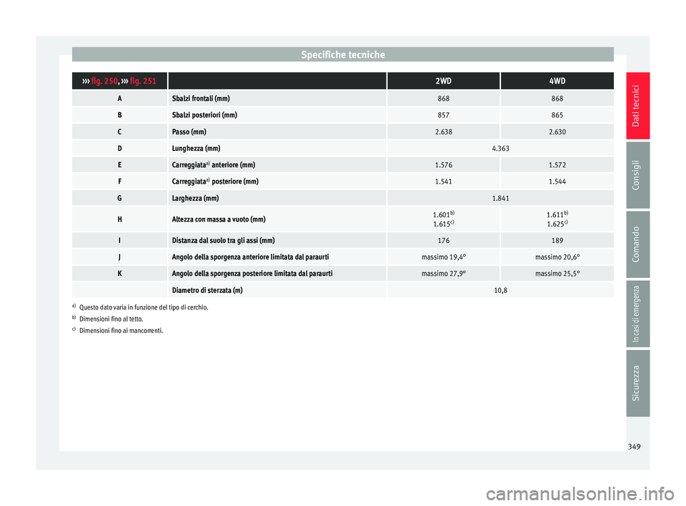Select the Dati tecnici side tab
This screenshot has height=506, width=686.
(x=637, y=106)
